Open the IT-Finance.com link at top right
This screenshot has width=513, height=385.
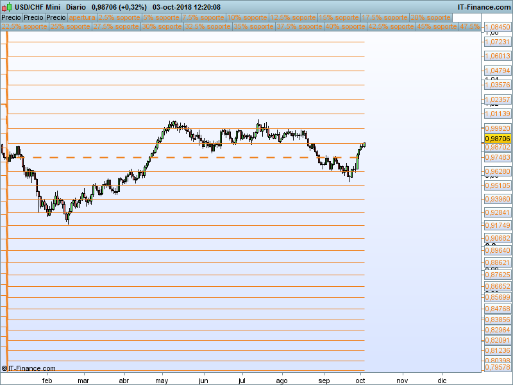(484, 7)
